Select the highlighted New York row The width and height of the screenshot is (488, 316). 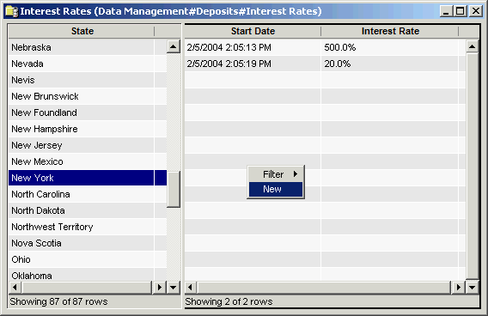tap(88, 178)
